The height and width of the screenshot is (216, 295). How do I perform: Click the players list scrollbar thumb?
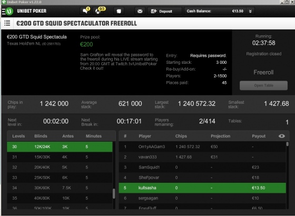pyautogui.click(x=287, y=144)
